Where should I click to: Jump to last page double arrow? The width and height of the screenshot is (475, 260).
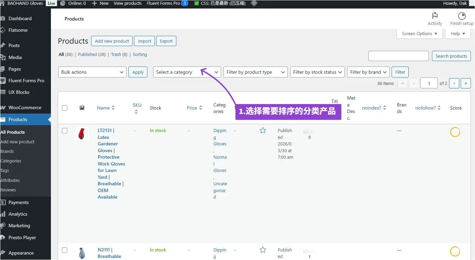(x=465, y=83)
